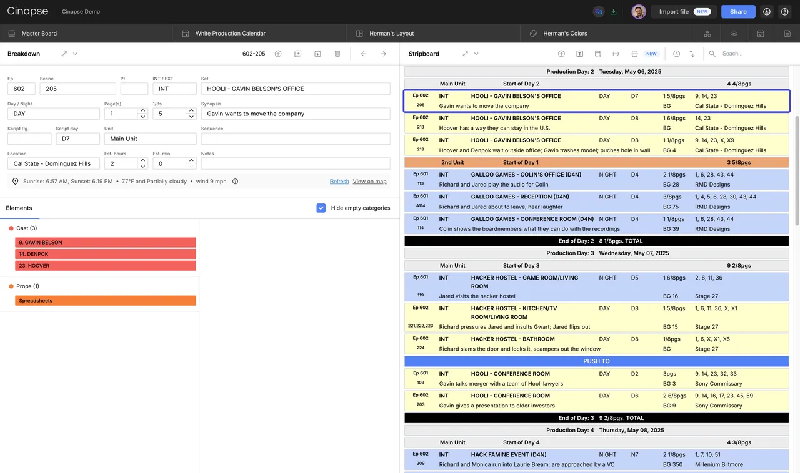Click the green download icon in the top bar
This screenshot has height=473, width=800.
click(613, 12)
